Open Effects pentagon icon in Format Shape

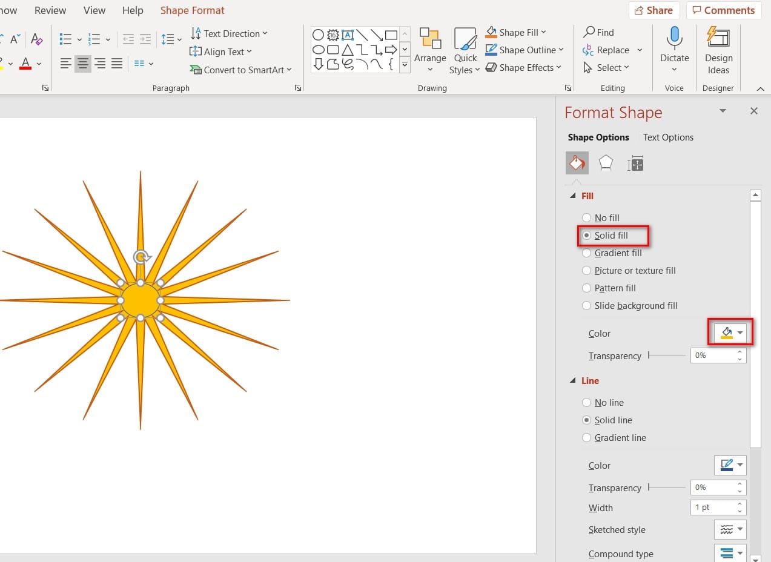pyautogui.click(x=606, y=163)
